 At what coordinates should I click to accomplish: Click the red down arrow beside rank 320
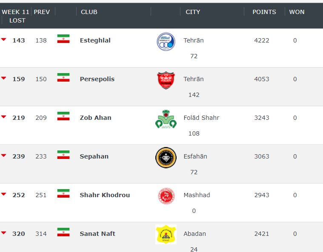tap(4, 233)
